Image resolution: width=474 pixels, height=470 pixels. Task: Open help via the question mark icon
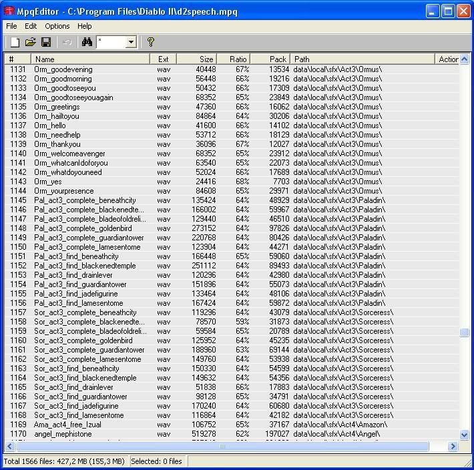[150, 42]
